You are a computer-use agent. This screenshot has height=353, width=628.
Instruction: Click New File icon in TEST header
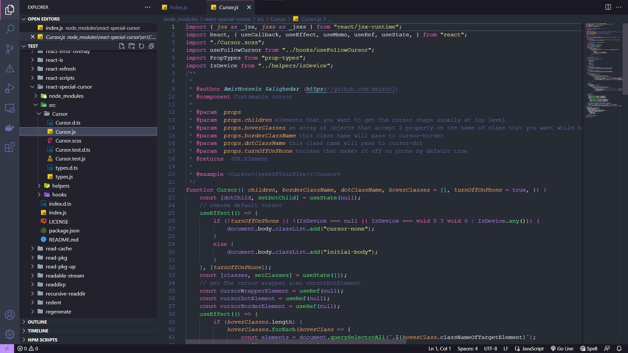(122, 46)
